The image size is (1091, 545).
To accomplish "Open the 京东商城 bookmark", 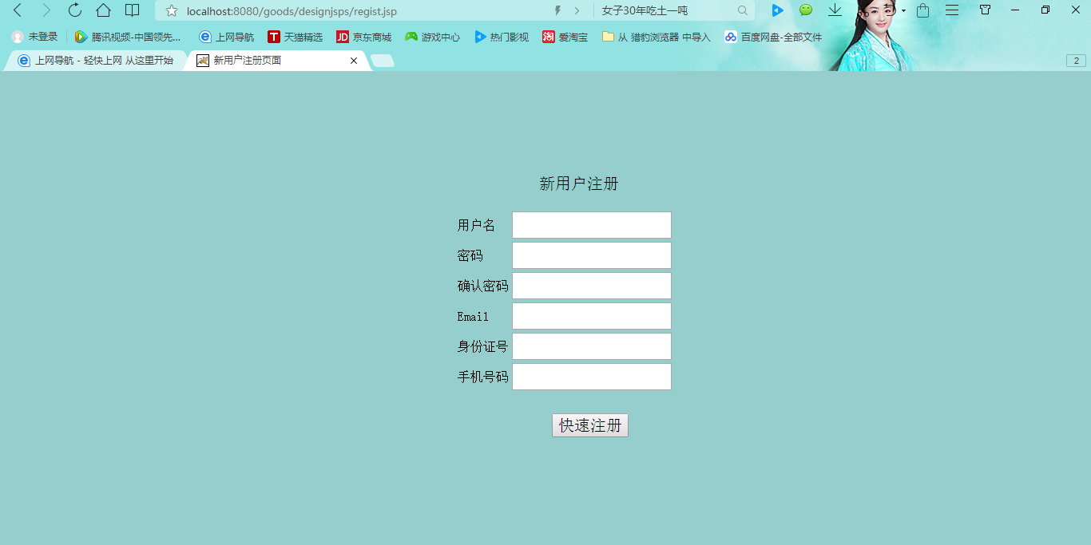I will click(364, 37).
